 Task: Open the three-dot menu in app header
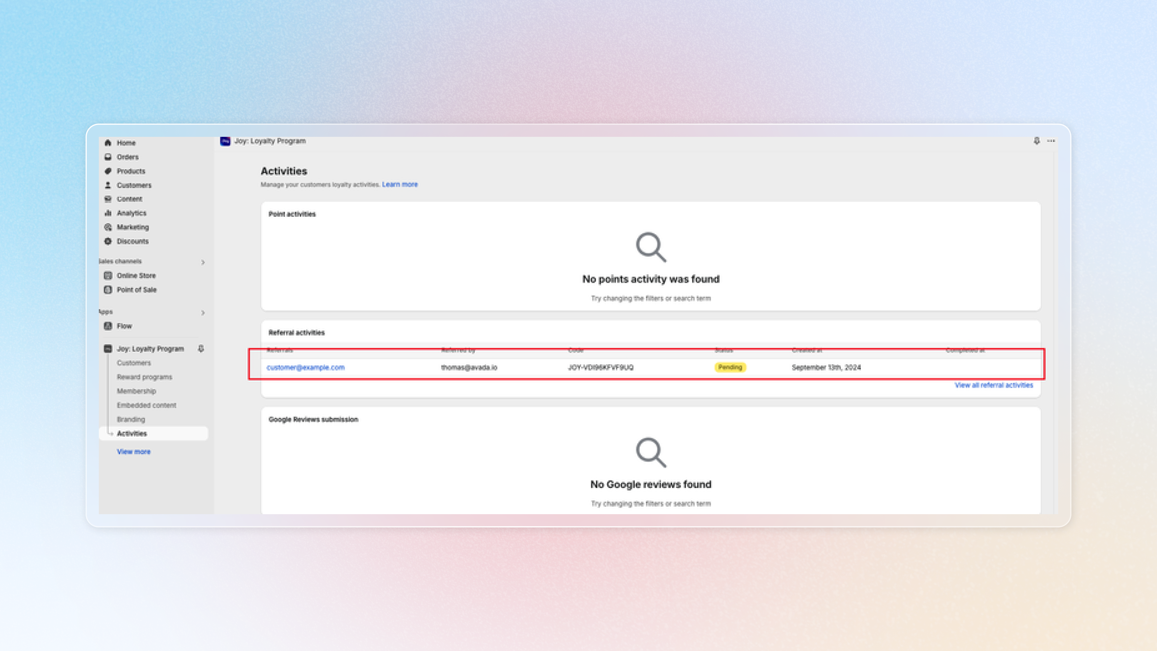coord(1051,141)
